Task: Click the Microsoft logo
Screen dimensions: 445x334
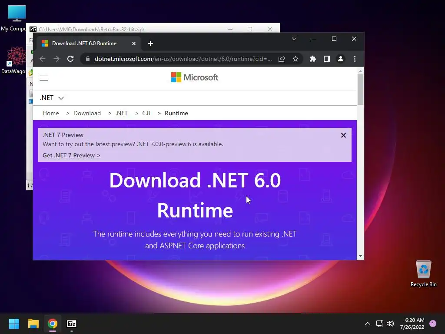Action: (195, 77)
